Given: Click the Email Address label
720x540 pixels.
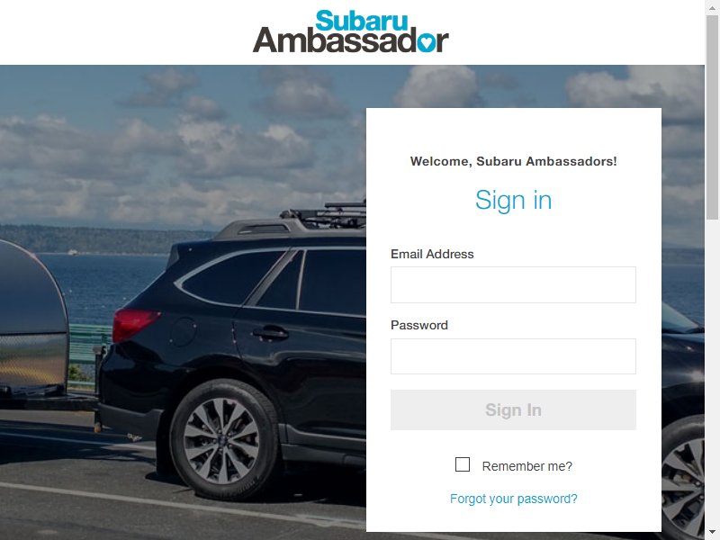Looking at the screenshot, I should click(x=432, y=254).
